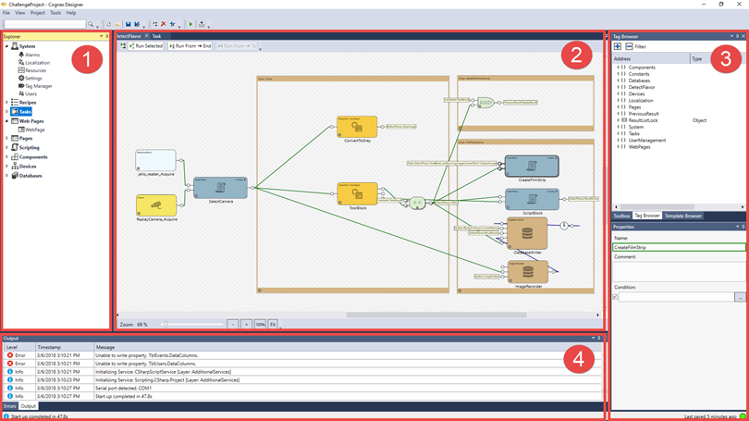
Task: Click the zoom slider handle
Action: click(166, 325)
